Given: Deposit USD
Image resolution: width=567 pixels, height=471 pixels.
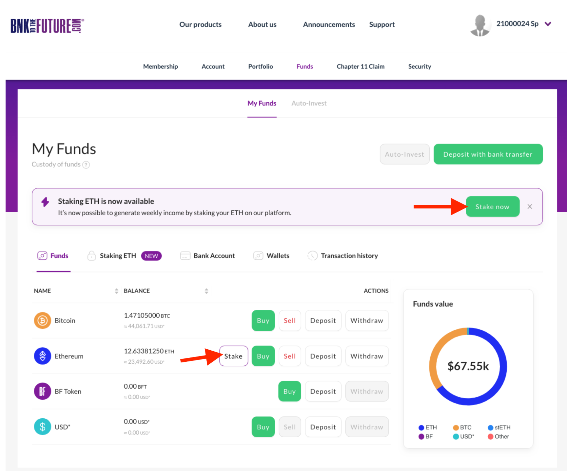Looking at the screenshot, I should tap(323, 427).
